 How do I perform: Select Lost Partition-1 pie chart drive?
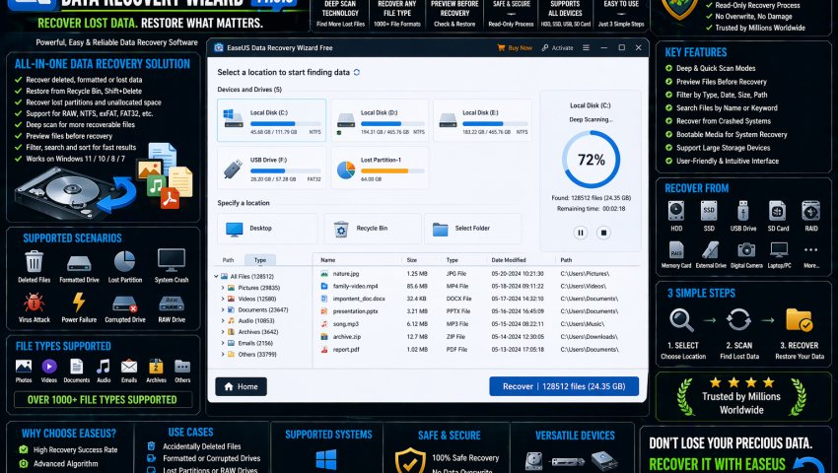pyautogui.click(x=380, y=169)
